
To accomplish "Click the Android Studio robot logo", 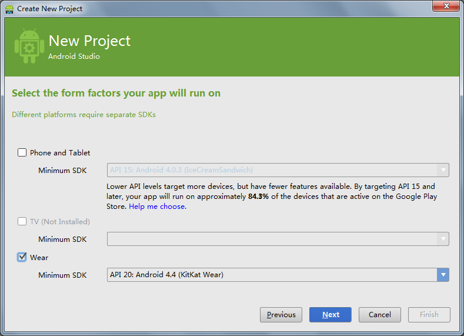I will (x=29, y=46).
